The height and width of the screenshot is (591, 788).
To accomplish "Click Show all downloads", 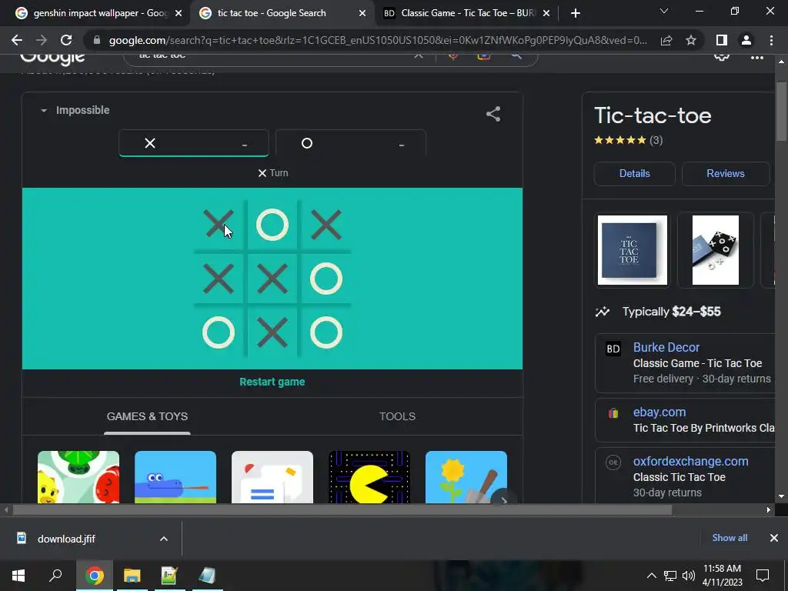I will (730, 538).
